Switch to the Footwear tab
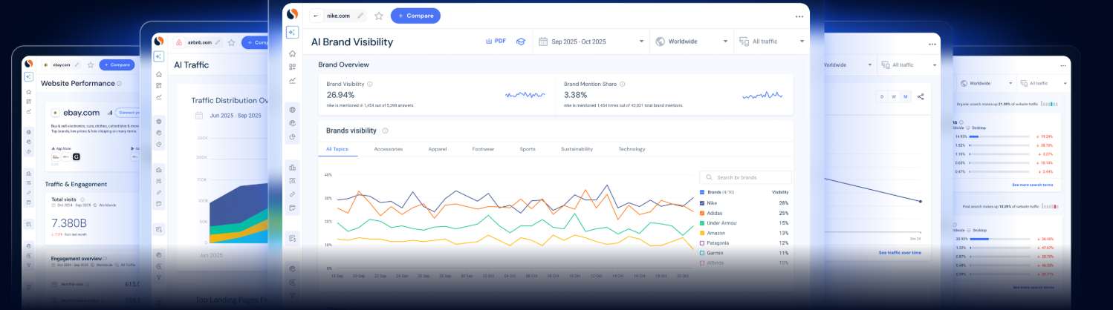1113x310 pixels. (483, 149)
